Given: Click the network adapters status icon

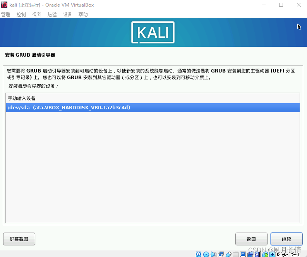Looking at the screenshot, I should point(221,254).
